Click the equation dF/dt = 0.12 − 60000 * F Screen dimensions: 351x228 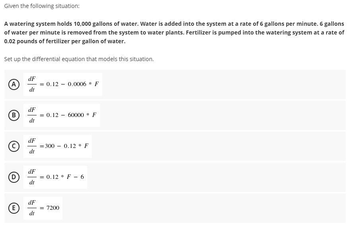[62, 115]
